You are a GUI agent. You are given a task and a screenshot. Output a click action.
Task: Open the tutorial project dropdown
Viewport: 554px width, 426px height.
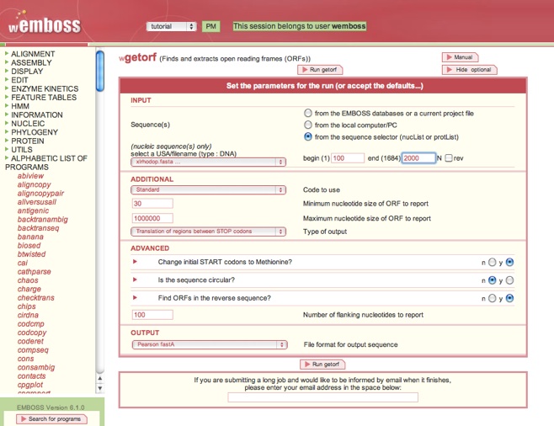tap(172, 26)
